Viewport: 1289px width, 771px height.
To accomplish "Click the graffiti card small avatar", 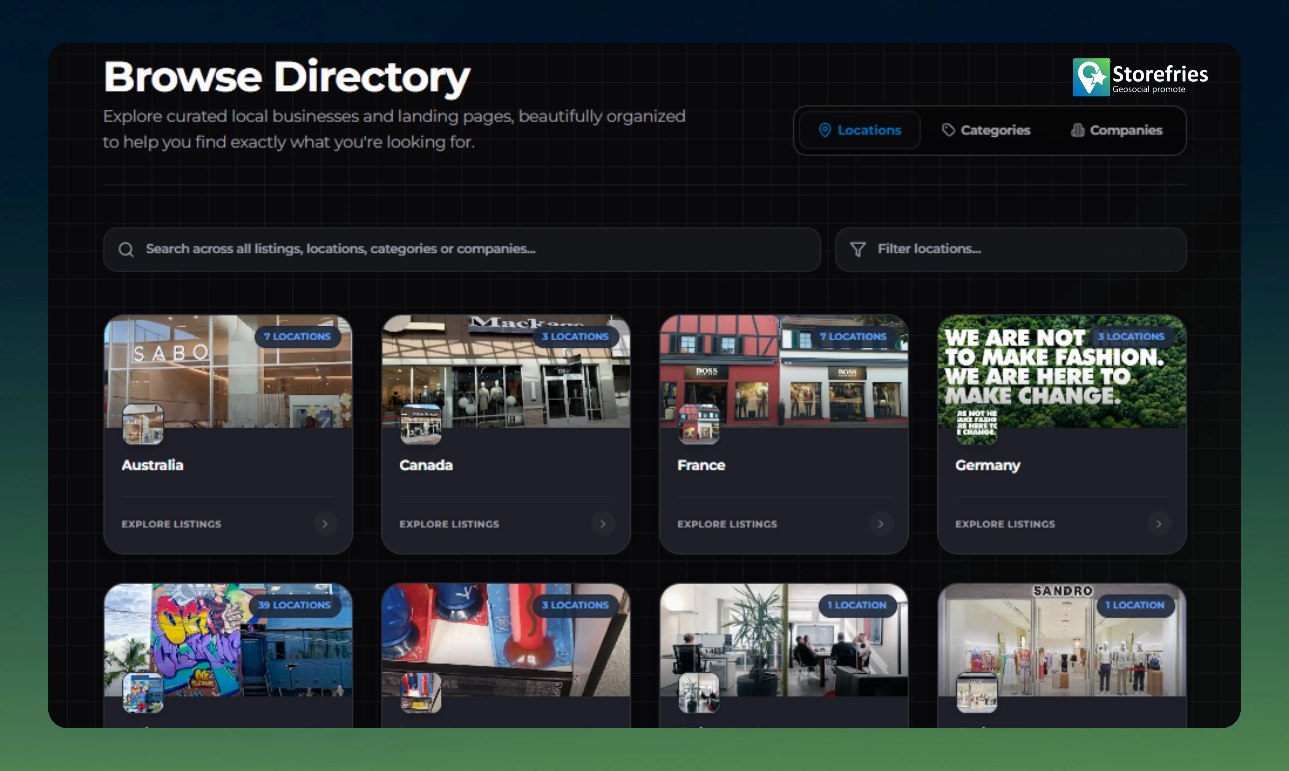I will click(x=143, y=693).
